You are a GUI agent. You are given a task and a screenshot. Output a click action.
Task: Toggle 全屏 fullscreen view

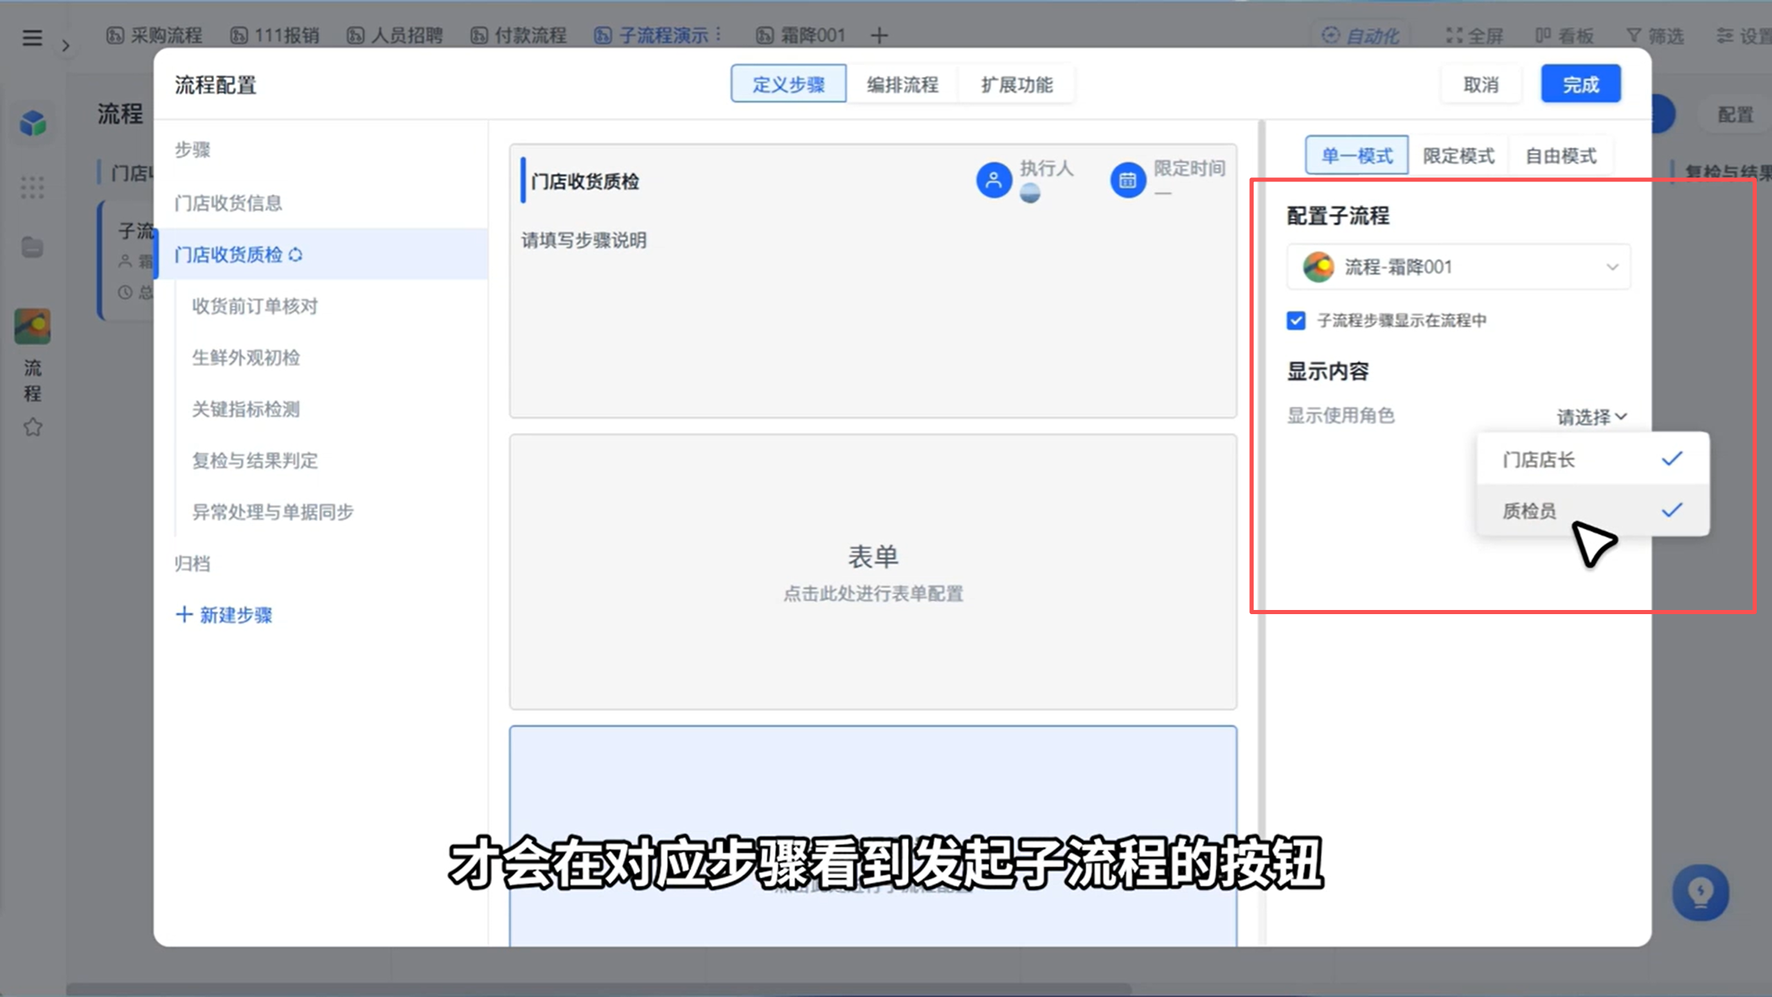coord(1475,35)
